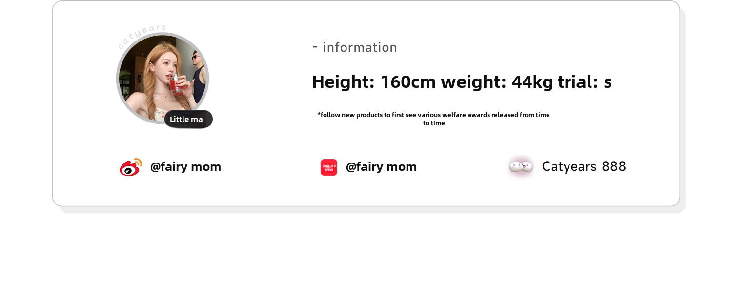
Task: Click the "Little ma" name badge
Action: (188, 119)
